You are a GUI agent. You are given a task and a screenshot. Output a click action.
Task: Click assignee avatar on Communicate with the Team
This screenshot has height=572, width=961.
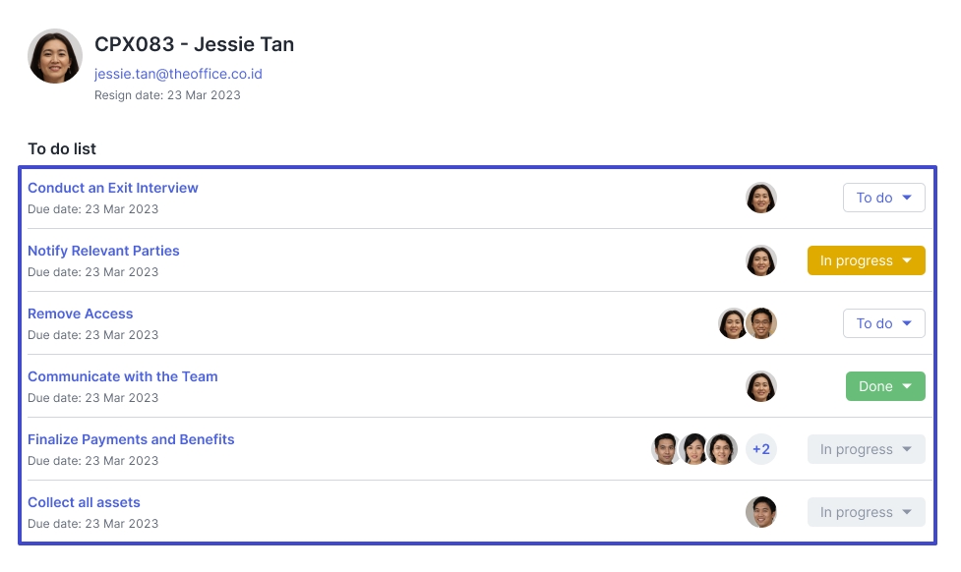click(x=760, y=386)
